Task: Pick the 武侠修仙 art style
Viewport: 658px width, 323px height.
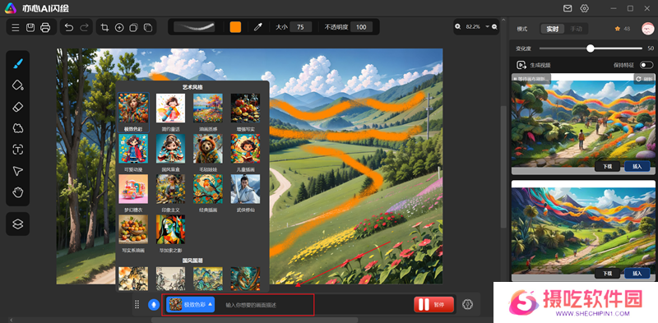Action: tap(245, 192)
